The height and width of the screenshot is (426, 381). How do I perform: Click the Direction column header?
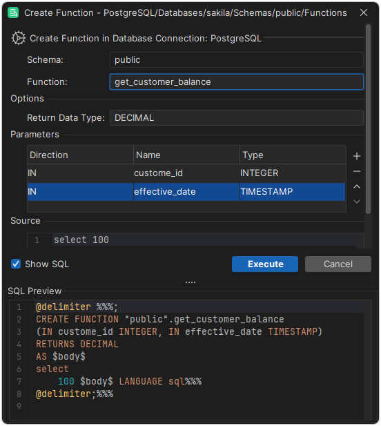(x=80, y=155)
